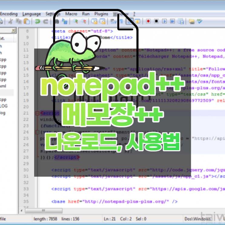This screenshot has height=225, width=225.
Task: Save the recorded macro icon
Action: tap(181, 21)
